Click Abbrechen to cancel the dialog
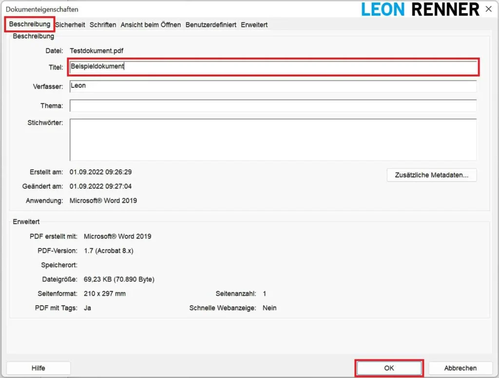499x378 pixels. (x=460, y=368)
